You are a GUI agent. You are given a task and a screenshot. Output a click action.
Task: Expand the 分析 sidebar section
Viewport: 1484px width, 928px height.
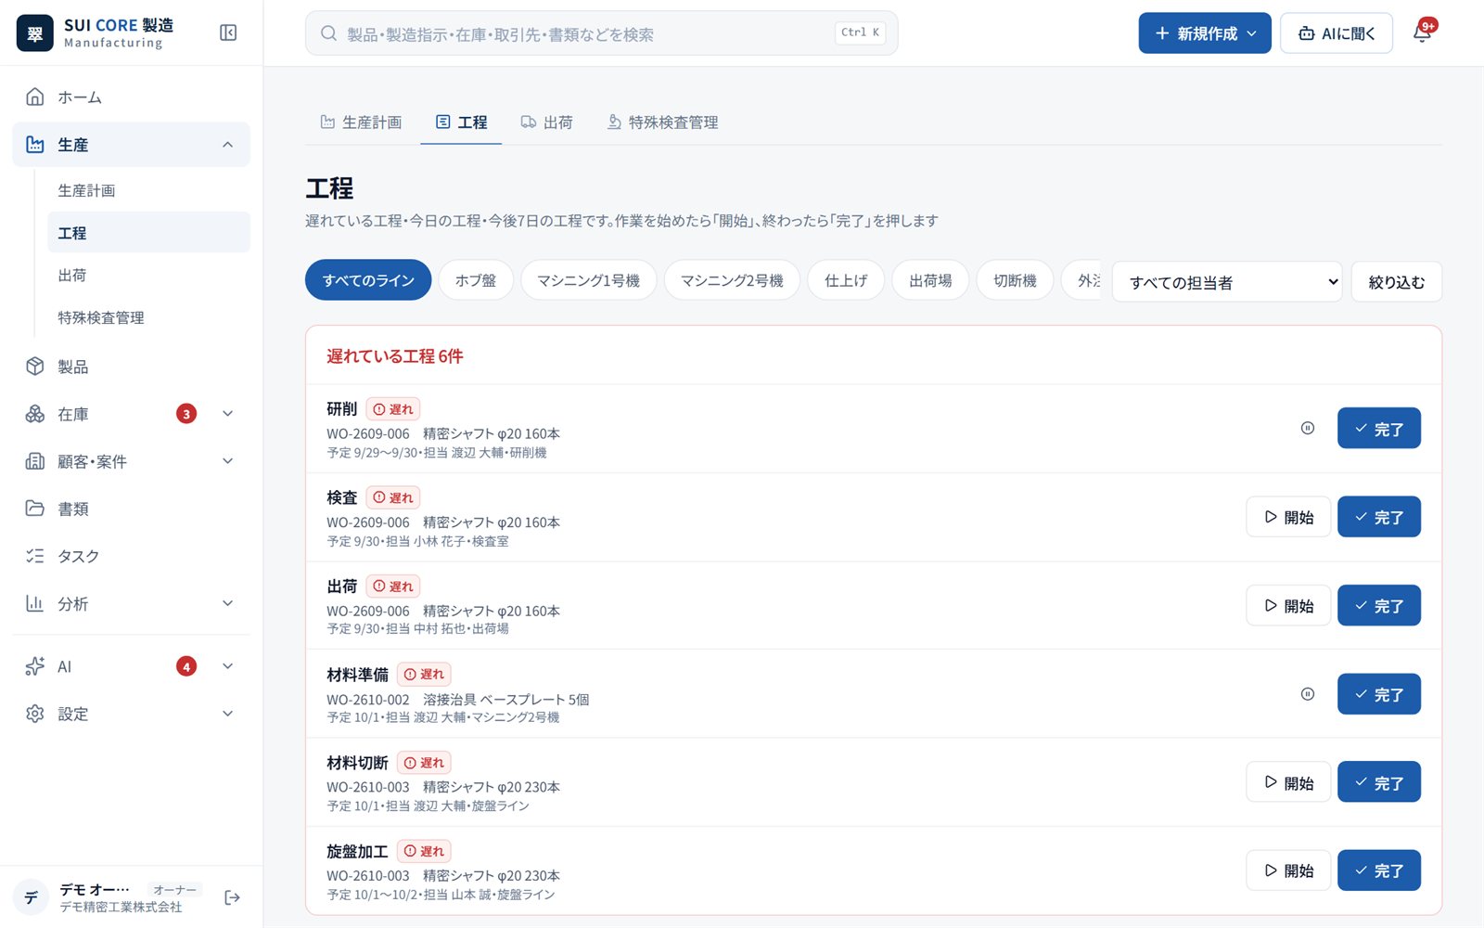click(227, 603)
